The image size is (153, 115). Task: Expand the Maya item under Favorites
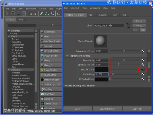click(x=10, y=34)
